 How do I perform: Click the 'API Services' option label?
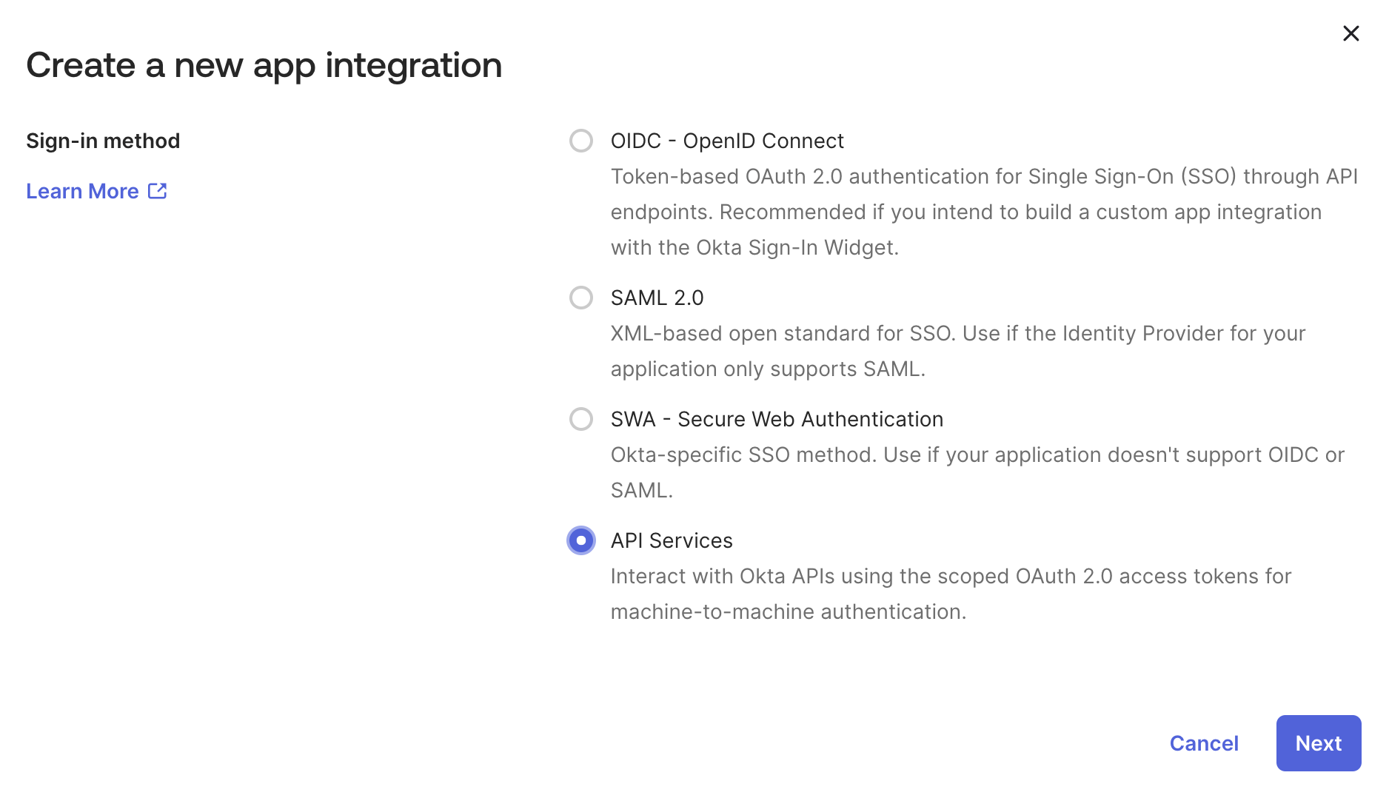[x=672, y=540]
